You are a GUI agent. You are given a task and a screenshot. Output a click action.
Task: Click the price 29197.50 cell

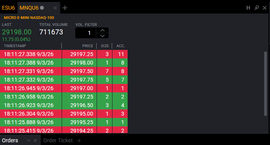(x=81, y=71)
